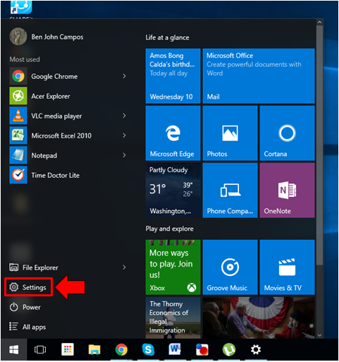Open Settings in Start menu
Screen dimensions: 339x362
28,287
